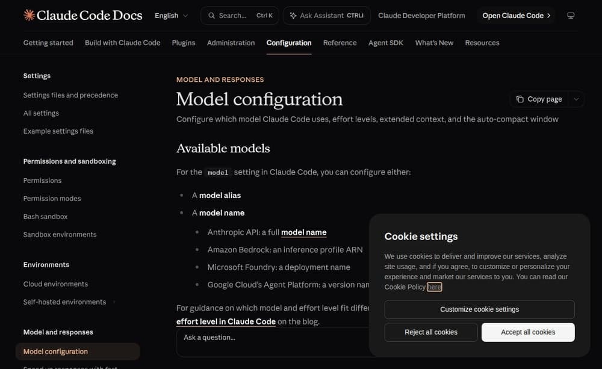Switch to the Plugins tab
Screen dimensions: 602x369
[x=184, y=43]
